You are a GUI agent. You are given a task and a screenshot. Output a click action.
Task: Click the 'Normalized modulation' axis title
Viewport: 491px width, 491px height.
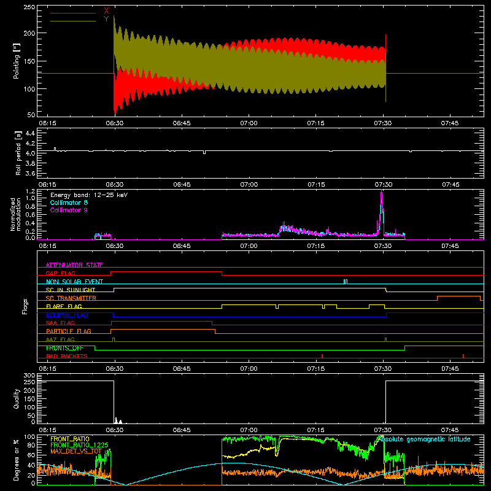[x=15, y=214]
